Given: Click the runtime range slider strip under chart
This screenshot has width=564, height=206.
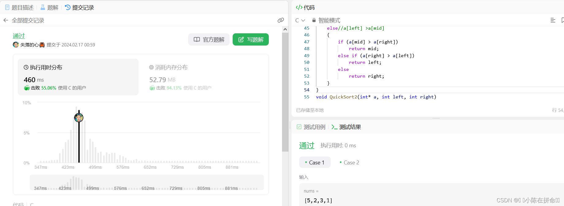Looking at the screenshot, I should point(147,182).
